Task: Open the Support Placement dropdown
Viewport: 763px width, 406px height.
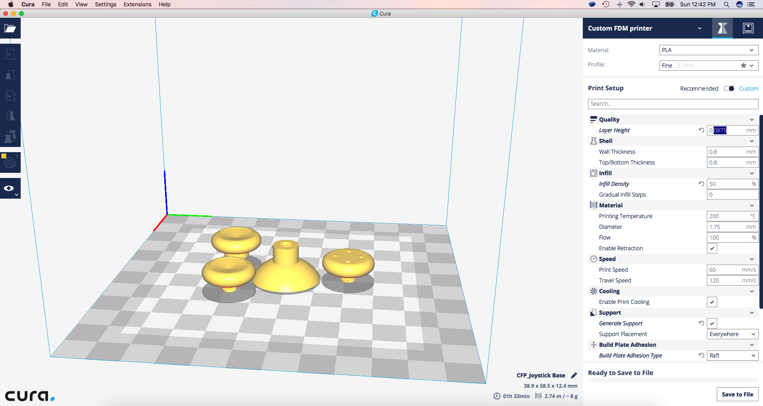Action: [732, 334]
